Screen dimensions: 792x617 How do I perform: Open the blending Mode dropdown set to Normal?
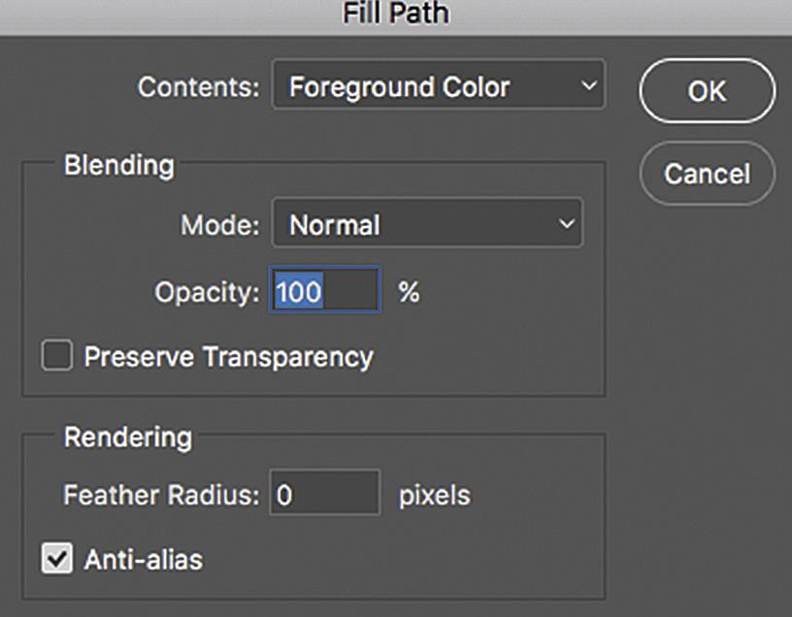tap(427, 223)
